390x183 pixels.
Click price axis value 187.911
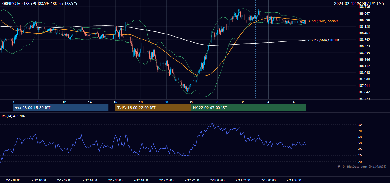[x=364, y=86]
